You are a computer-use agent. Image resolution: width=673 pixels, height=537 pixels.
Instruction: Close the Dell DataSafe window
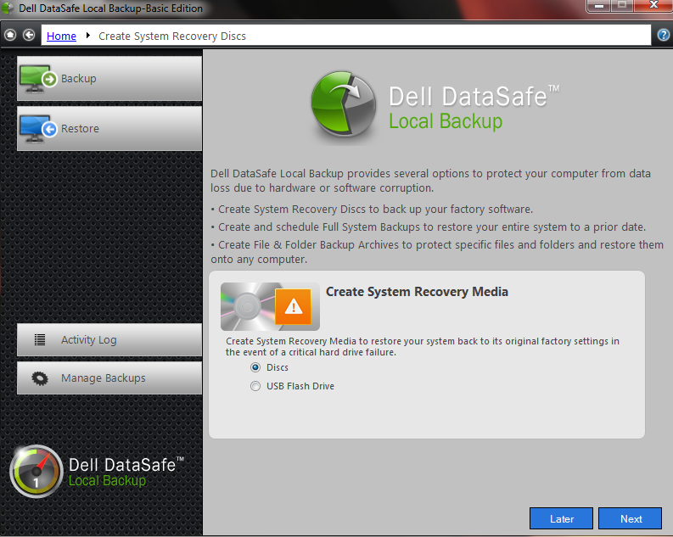653,6
